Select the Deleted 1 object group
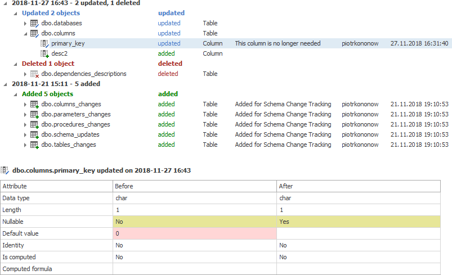This screenshot has width=452, height=275. [x=48, y=64]
